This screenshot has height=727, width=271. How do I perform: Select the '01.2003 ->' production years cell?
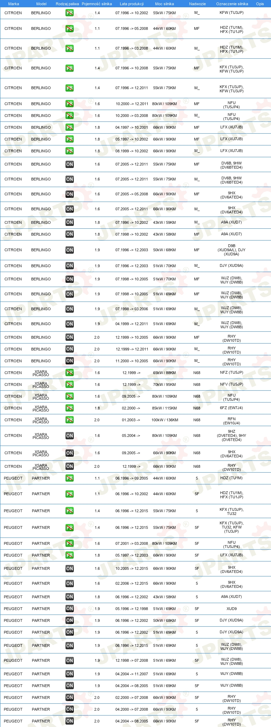coord(131,420)
